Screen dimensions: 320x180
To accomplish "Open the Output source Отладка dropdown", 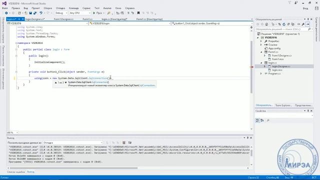I will (73, 142).
